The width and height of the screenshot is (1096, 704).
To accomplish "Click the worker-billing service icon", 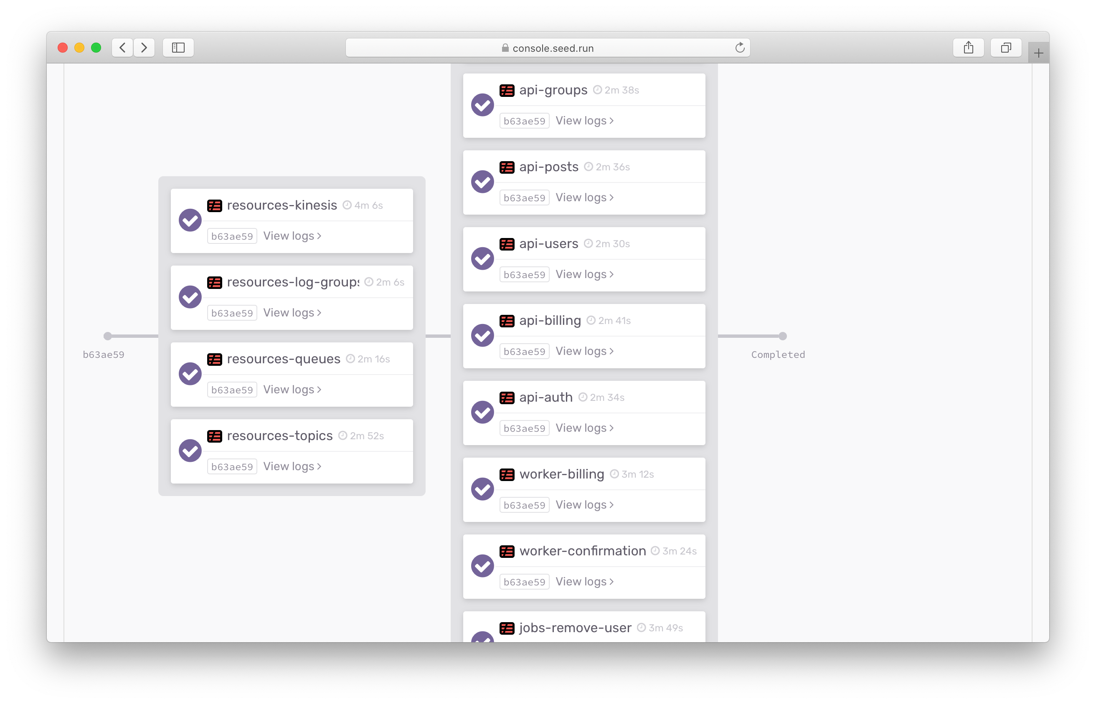I will pyautogui.click(x=507, y=474).
